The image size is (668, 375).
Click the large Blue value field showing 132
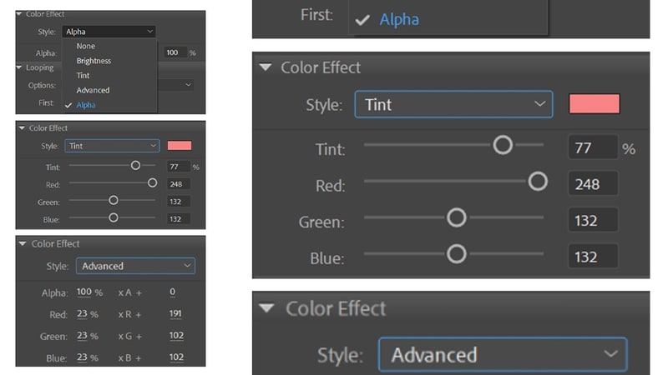click(593, 257)
